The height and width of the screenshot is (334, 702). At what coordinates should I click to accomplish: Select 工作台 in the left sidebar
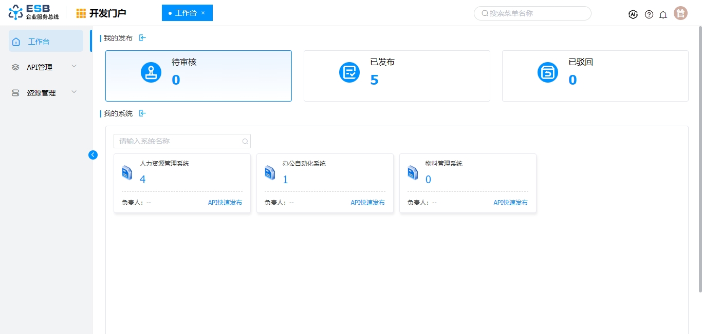pos(46,42)
